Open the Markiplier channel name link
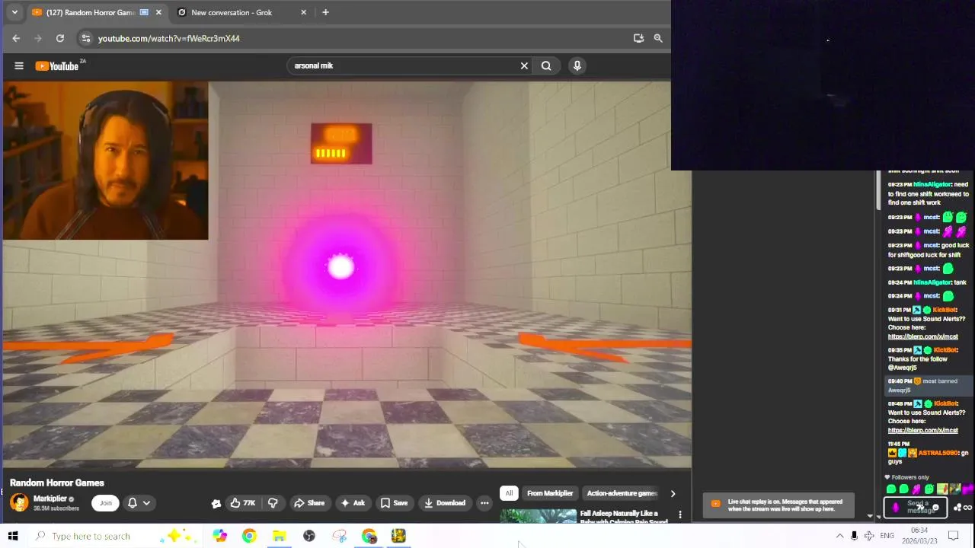 (x=50, y=499)
